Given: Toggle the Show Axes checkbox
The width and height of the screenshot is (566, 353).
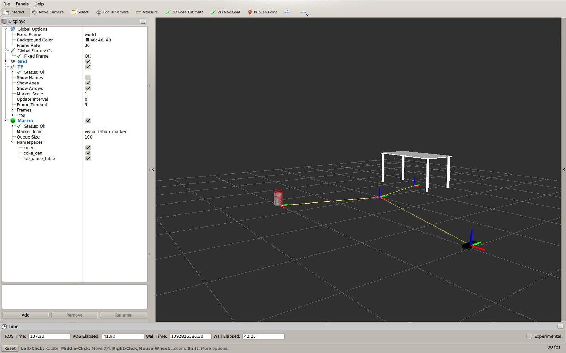Looking at the screenshot, I should coord(88,83).
